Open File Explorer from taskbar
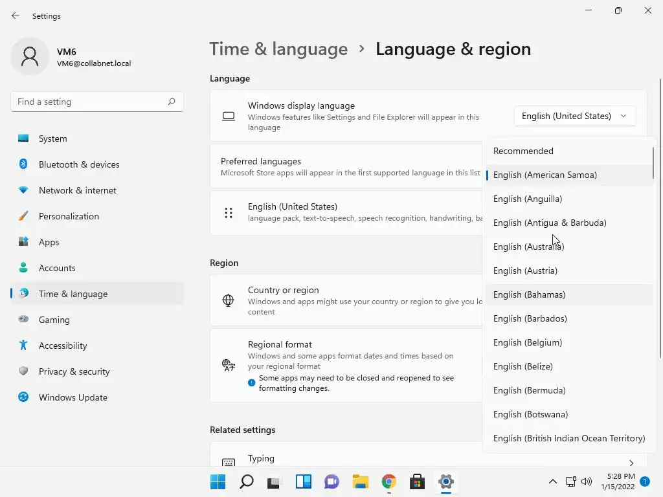This screenshot has width=663, height=497. 360,481
